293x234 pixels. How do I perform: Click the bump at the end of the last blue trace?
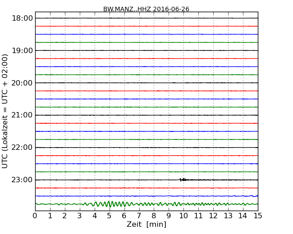click(254, 196)
